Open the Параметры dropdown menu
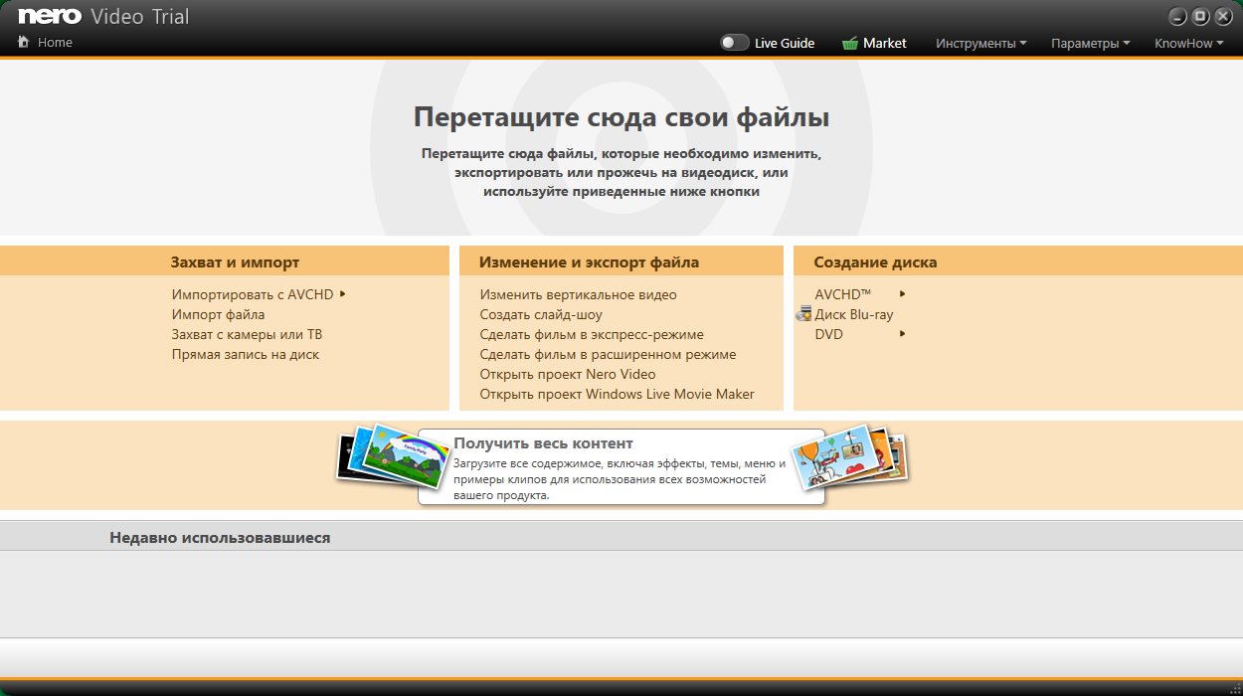 (x=1090, y=43)
